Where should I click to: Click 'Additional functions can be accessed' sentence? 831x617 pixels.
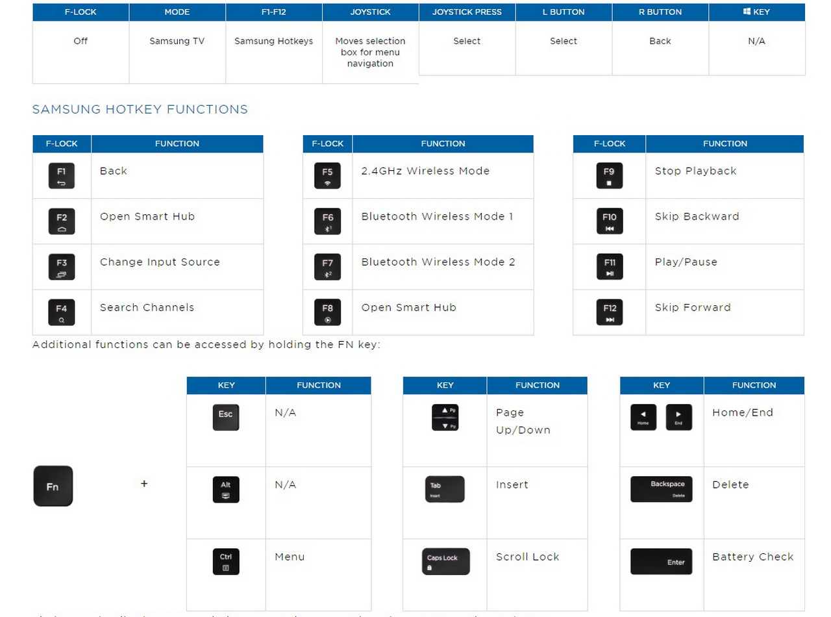point(206,345)
